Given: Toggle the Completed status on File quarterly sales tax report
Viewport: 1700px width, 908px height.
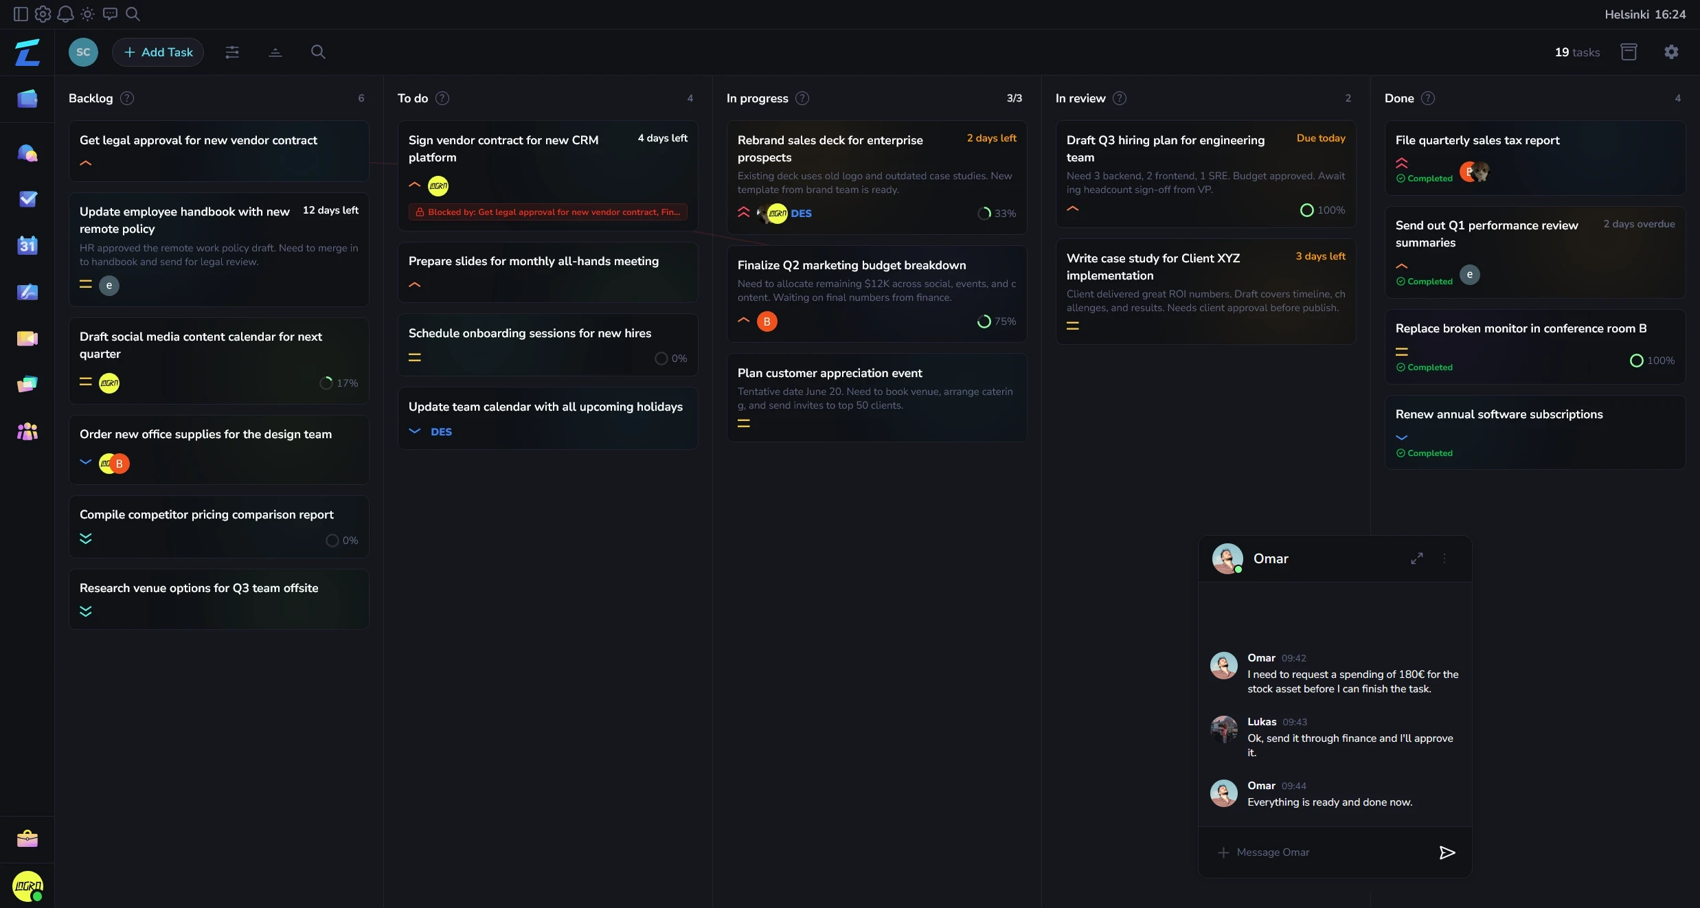Looking at the screenshot, I should coord(1425,179).
